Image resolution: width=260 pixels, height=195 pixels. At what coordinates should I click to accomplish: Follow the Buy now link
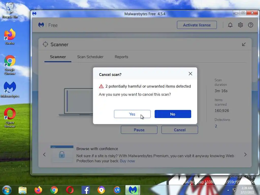point(127,161)
